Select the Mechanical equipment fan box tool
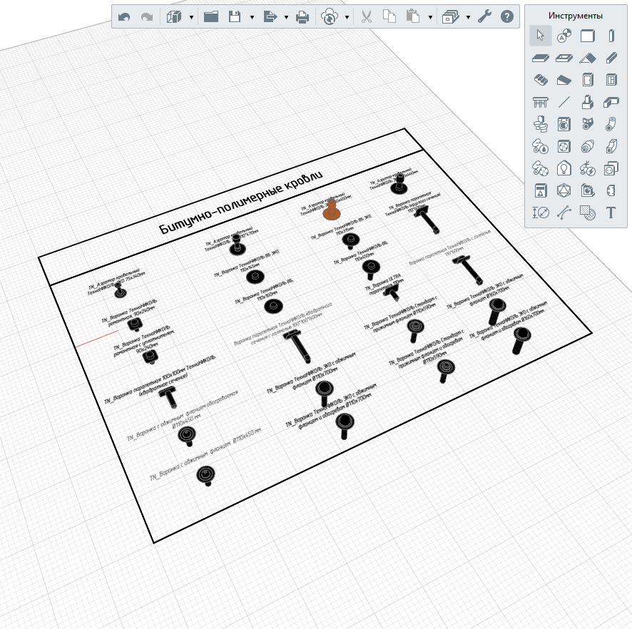The image size is (632, 629). click(564, 146)
